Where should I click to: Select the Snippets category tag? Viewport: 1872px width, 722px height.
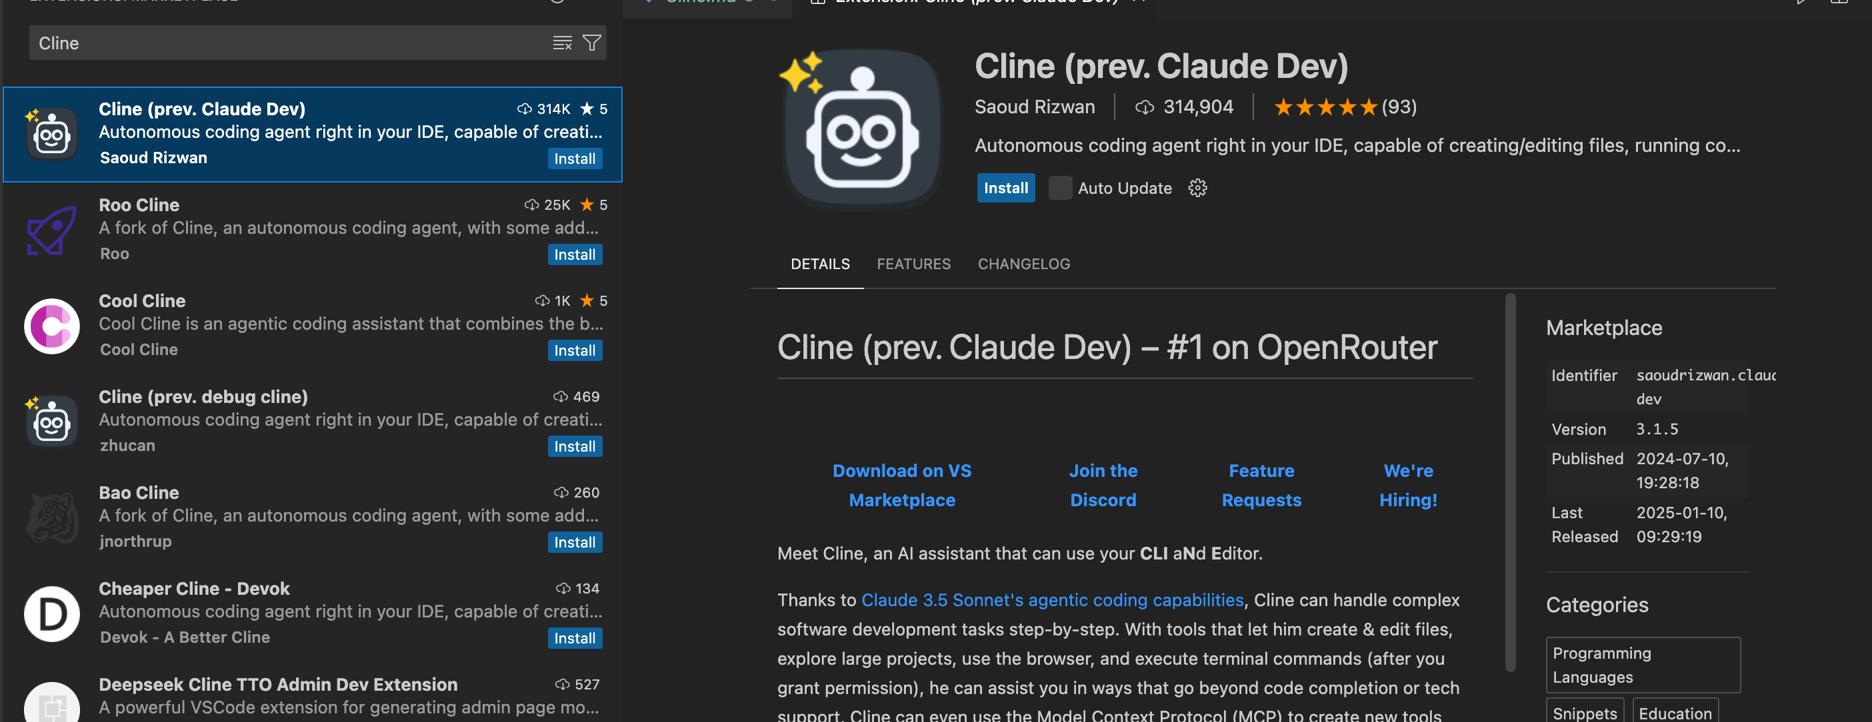(1584, 711)
